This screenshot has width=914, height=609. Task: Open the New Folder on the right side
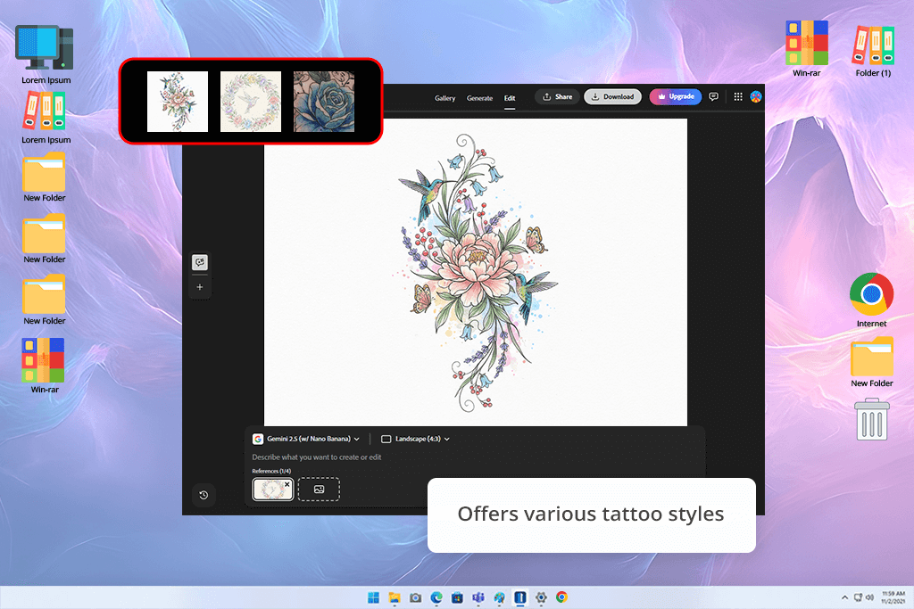(871, 362)
